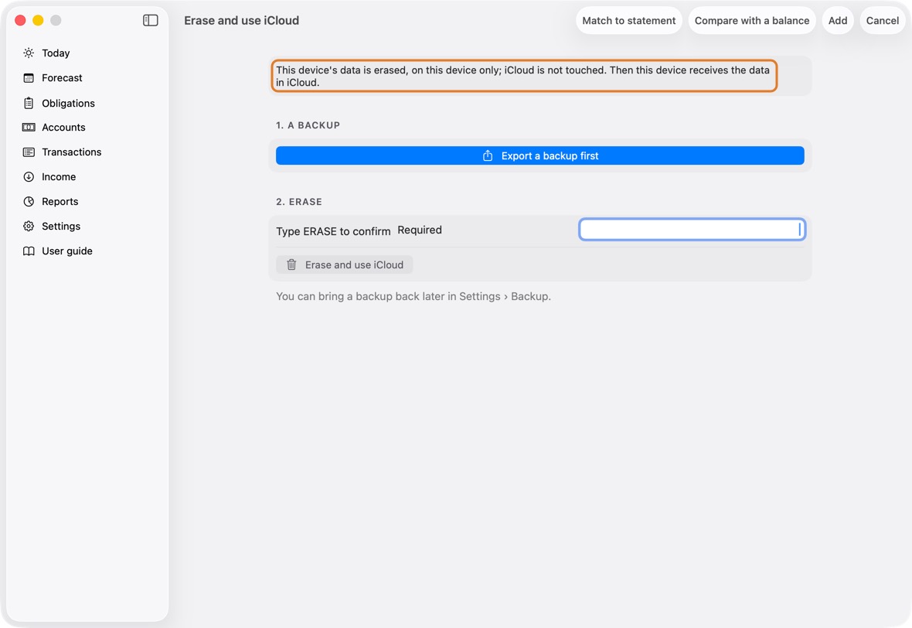The height and width of the screenshot is (628, 912).
Task: Click the Obligations clipboard icon
Action: pos(29,103)
